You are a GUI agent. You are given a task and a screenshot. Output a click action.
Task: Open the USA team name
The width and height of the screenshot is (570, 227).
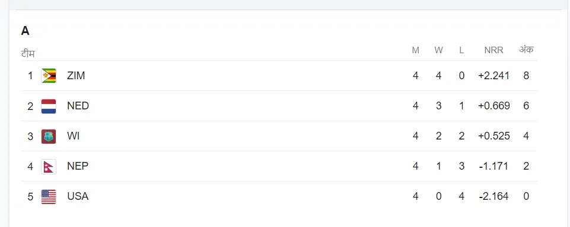click(78, 196)
